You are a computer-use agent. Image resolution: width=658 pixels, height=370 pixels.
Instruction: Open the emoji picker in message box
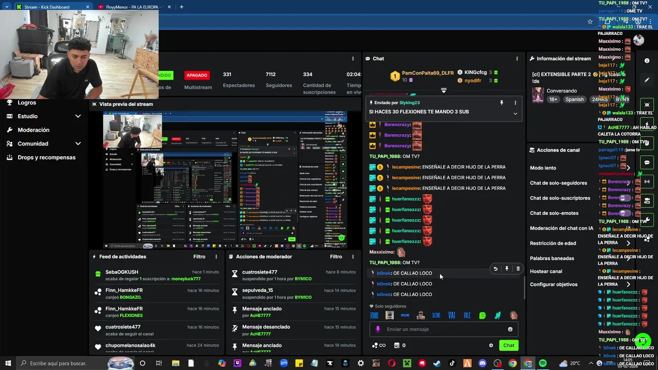click(x=510, y=329)
